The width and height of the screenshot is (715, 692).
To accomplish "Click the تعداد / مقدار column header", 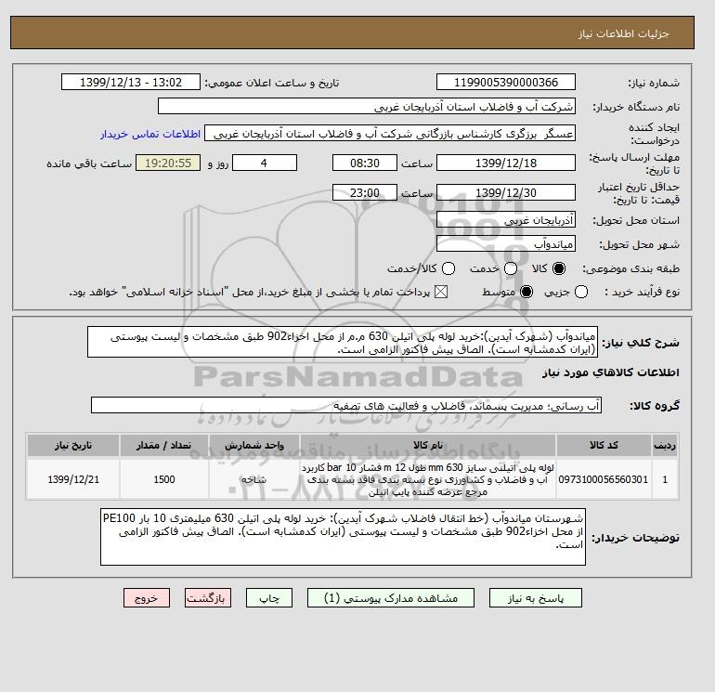I will (x=164, y=445).
